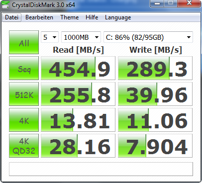Click the Seq write result 289.3

coord(155,68)
